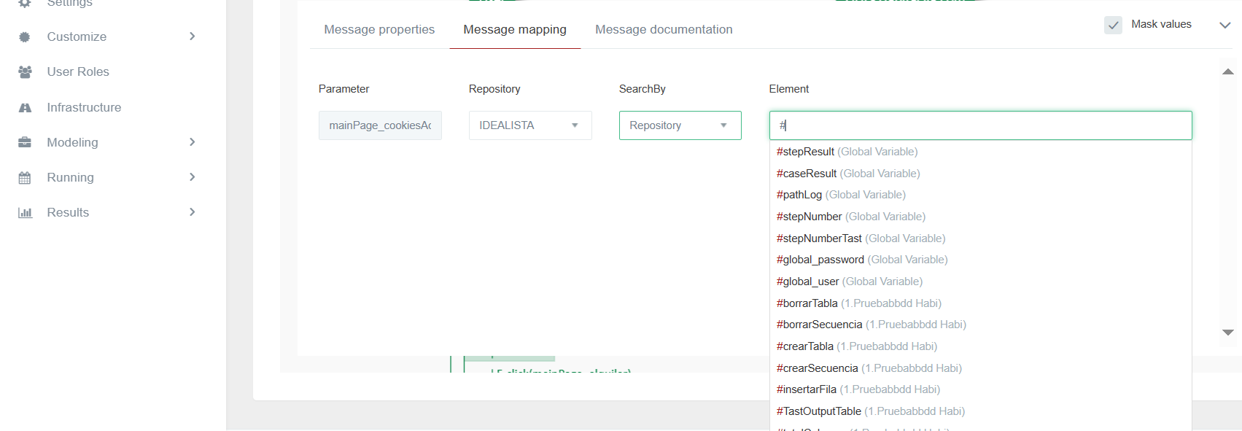Viewport: 1242px width, 431px height.
Task: Expand the Customize submenu arrow
Action: pos(193,36)
